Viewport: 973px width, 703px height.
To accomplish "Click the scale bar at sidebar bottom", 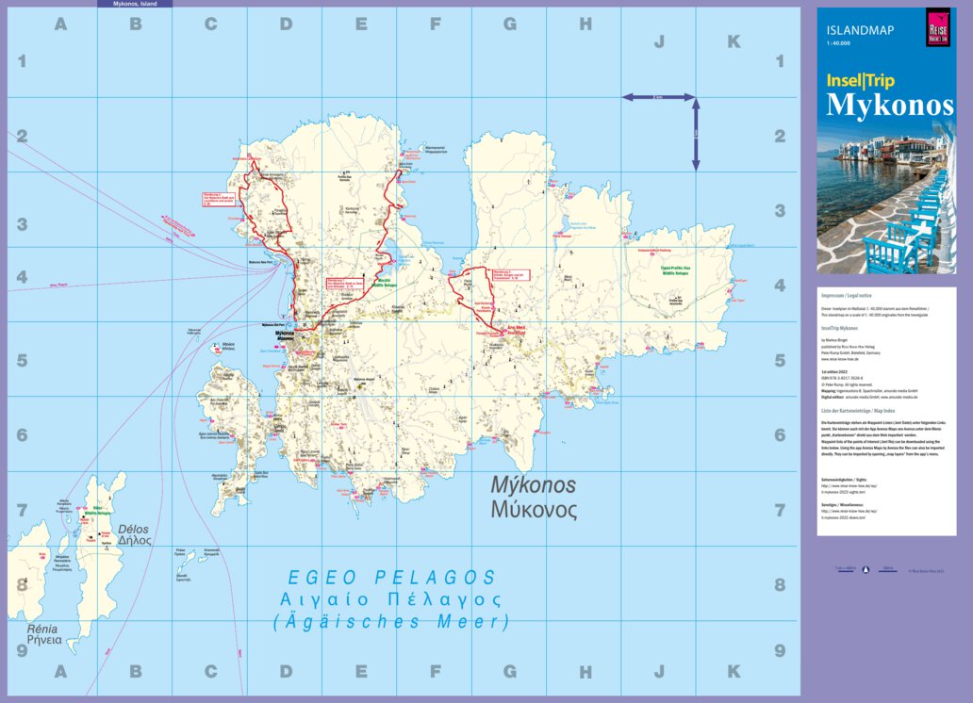I will click(x=844, y=571).
